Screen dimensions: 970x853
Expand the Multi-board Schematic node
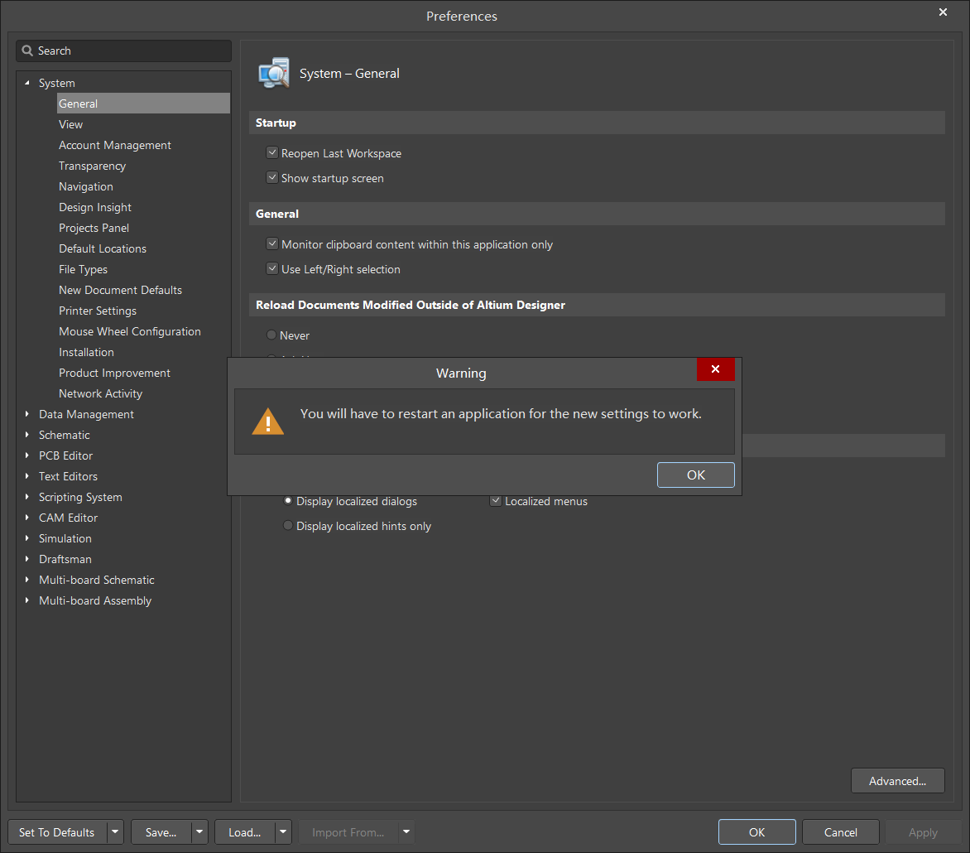pos(27,580)
